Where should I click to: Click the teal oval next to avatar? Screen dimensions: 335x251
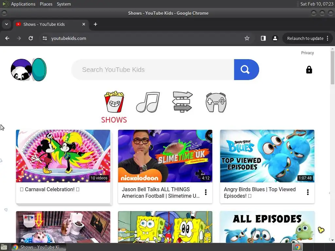coord(39,70)
